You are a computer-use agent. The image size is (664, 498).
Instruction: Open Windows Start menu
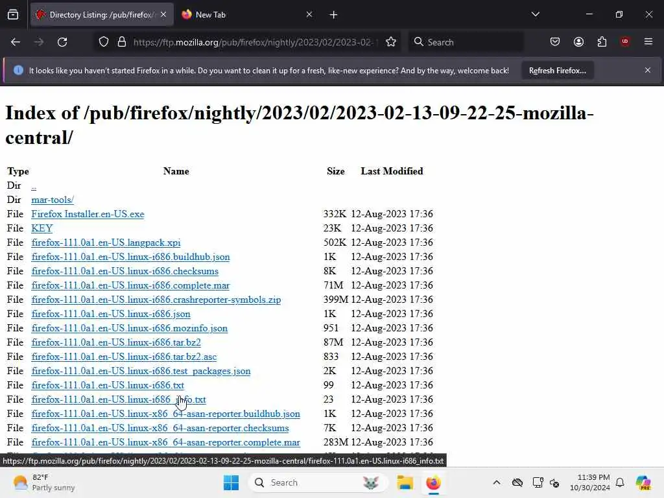[231, 482]
